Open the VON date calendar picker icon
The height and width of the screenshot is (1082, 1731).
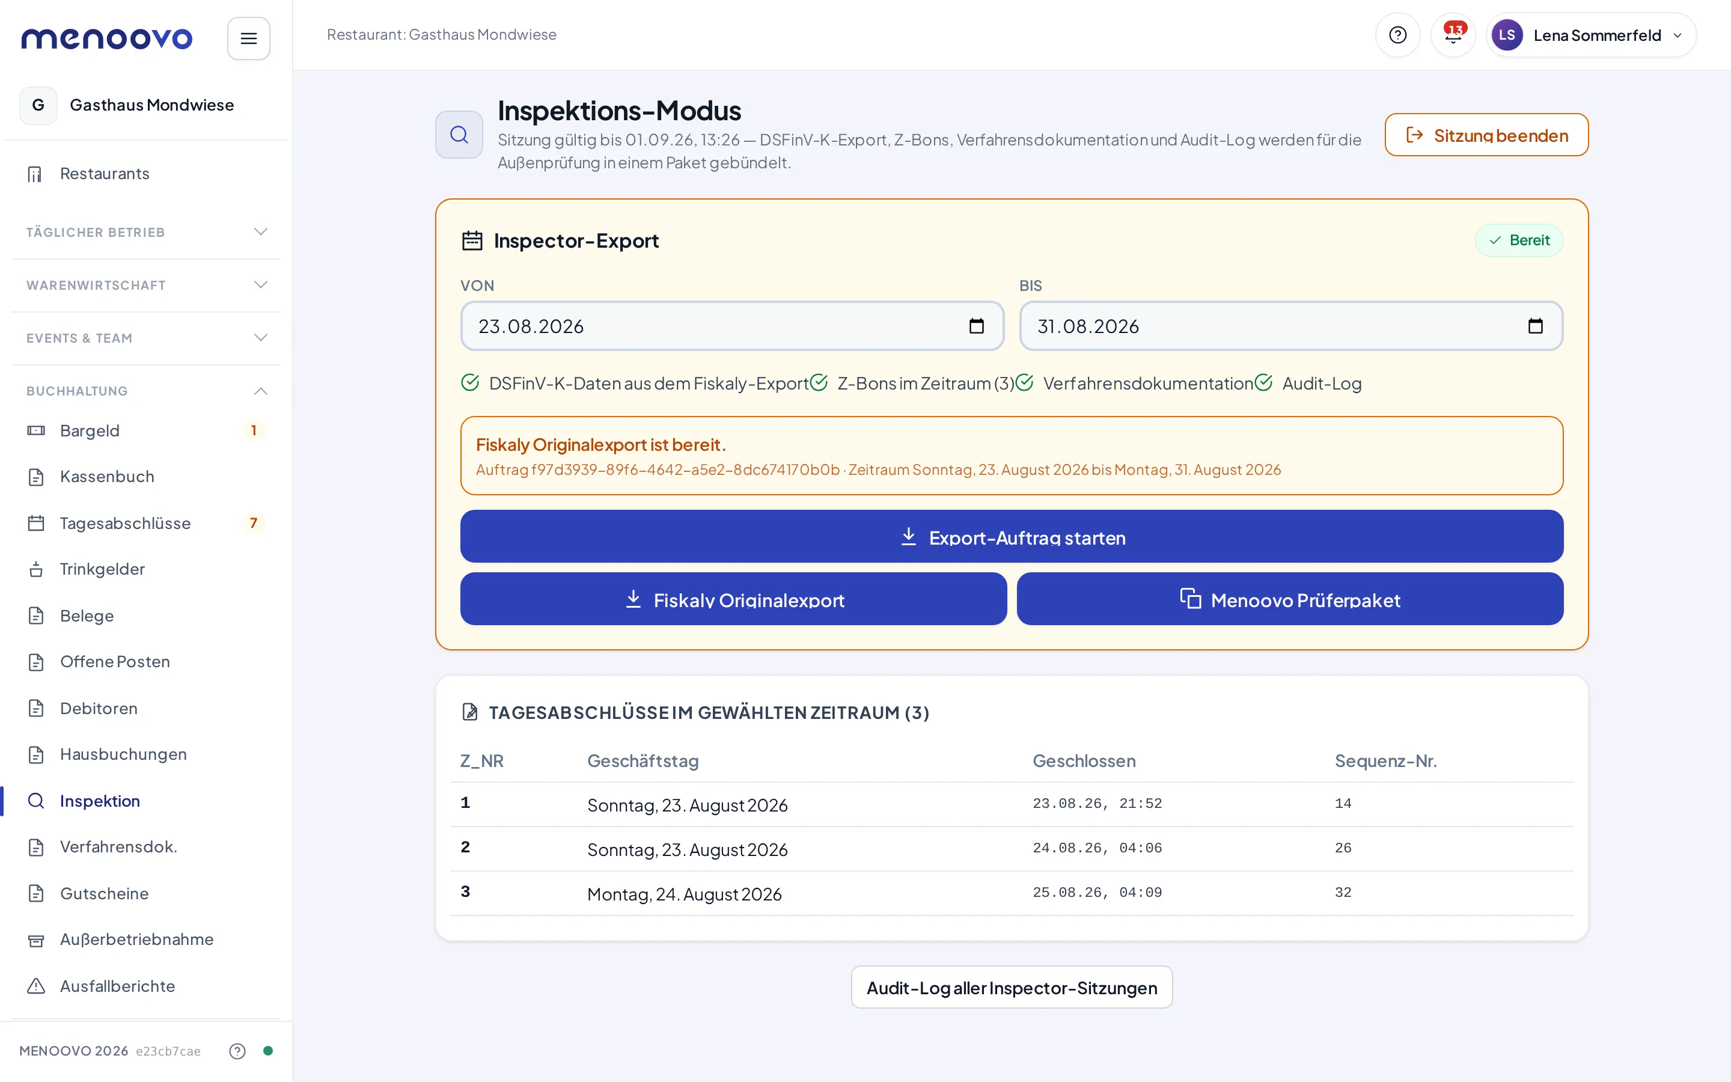(976, 326)
